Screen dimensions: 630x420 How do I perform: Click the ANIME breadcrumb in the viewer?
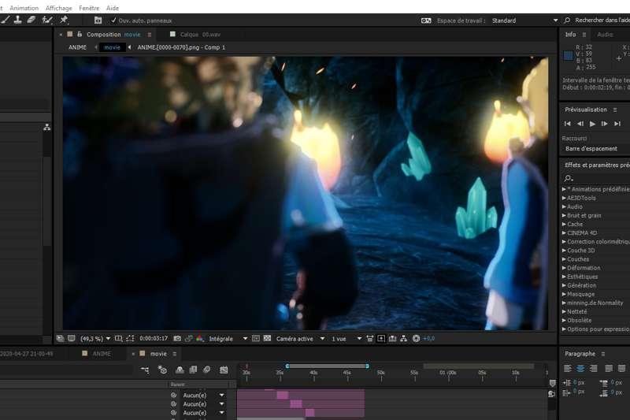(77, 47)
